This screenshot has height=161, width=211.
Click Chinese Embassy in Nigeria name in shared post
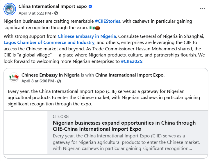coord(51,75)
